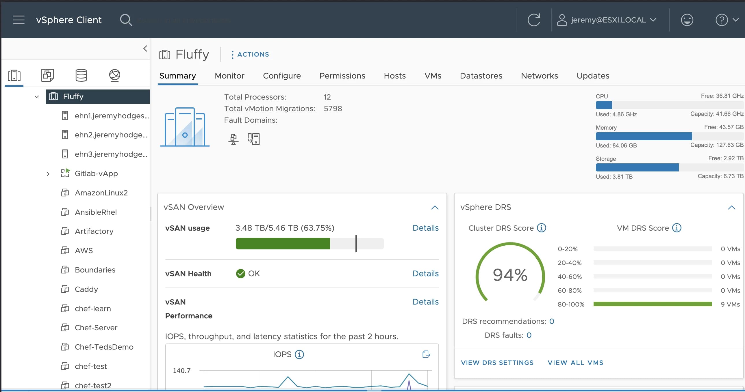Viewport: 745px width, 392px height.
Task: Open the Storage inventory view
Action: pyautogui.click(x=81, y=75)
